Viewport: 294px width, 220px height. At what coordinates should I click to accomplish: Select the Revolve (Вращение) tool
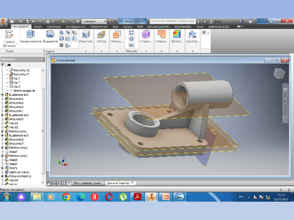(50, 37)
